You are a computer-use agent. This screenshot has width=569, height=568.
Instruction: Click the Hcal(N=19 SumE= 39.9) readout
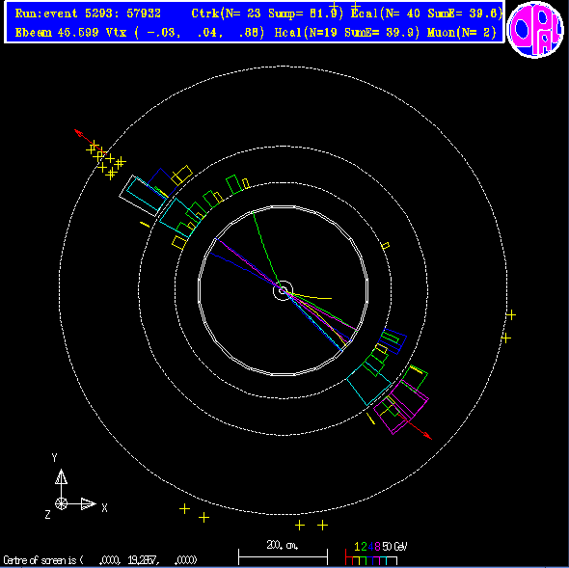point(347,32)
